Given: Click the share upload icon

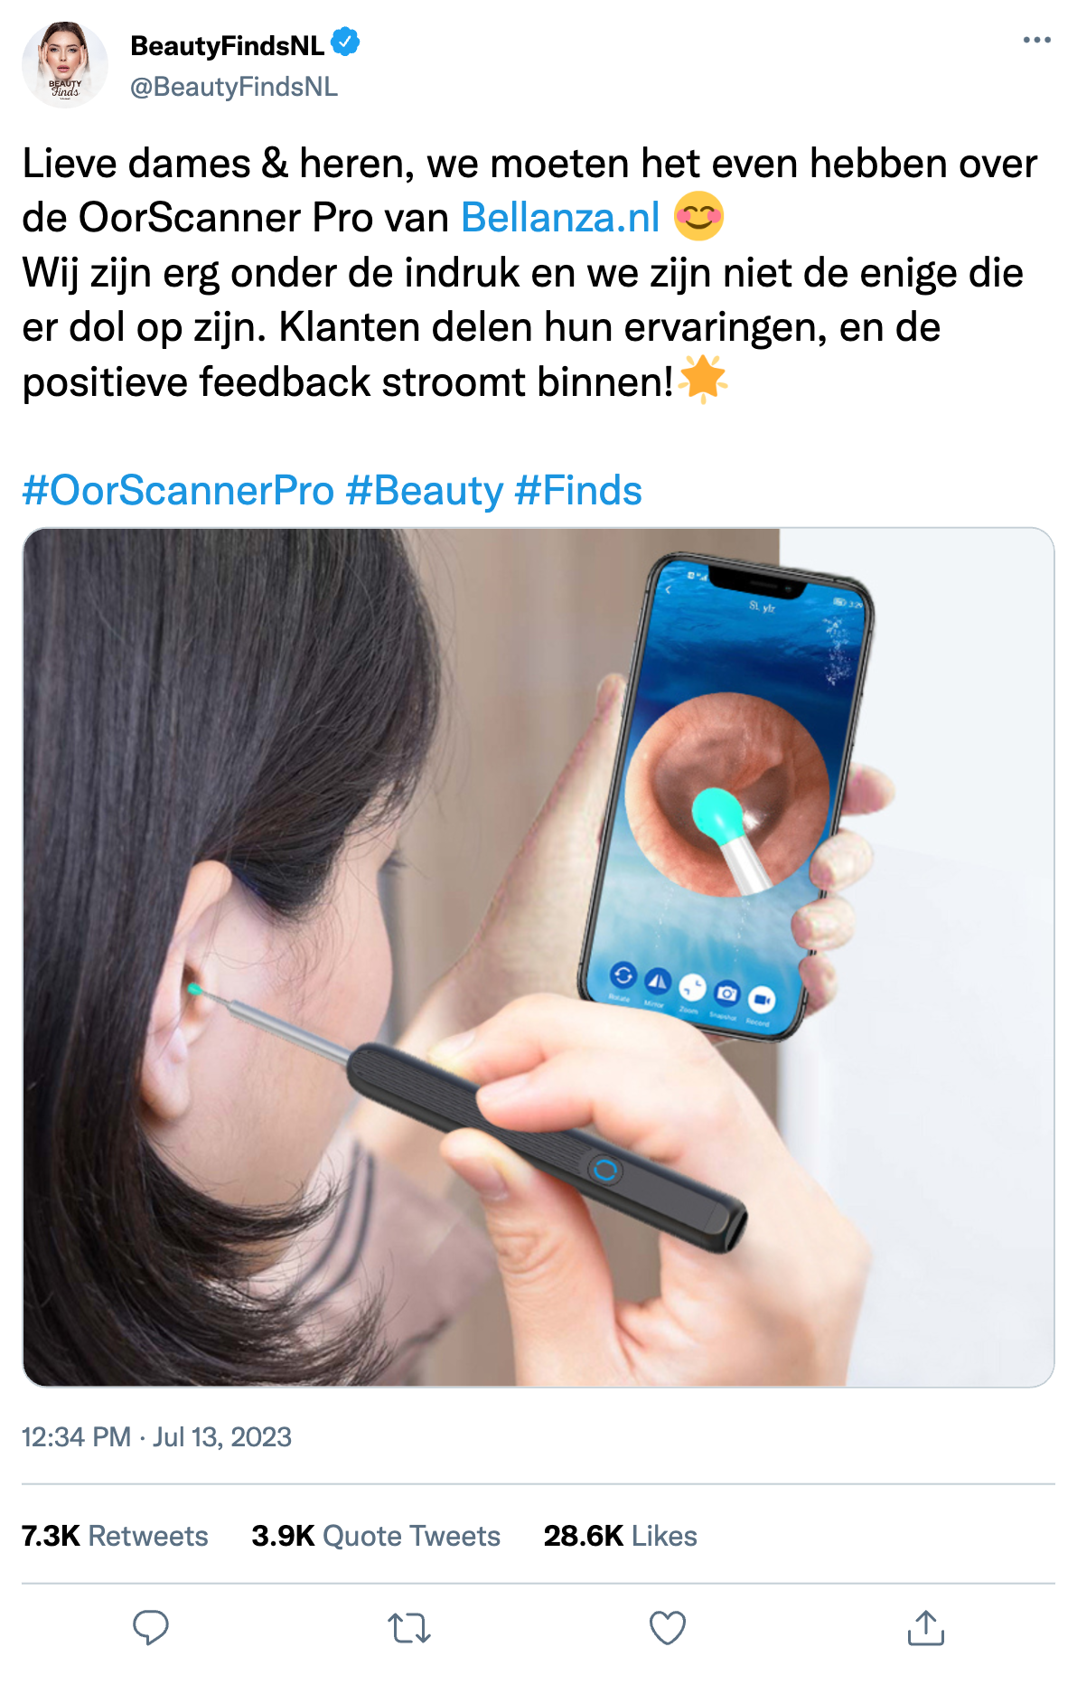Looking at the screenshot, I should click(x=926, y=1627).
